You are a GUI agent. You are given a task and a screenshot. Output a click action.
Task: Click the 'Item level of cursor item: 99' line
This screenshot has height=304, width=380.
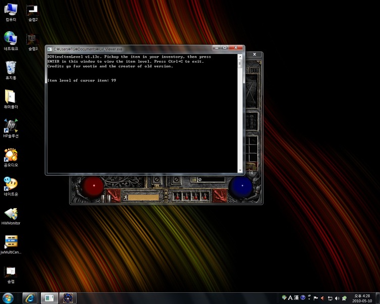coord(82,80)
